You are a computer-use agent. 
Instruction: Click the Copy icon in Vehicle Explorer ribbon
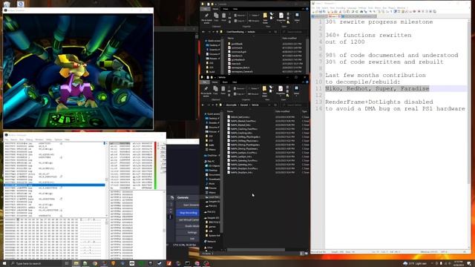click(215, 90)
